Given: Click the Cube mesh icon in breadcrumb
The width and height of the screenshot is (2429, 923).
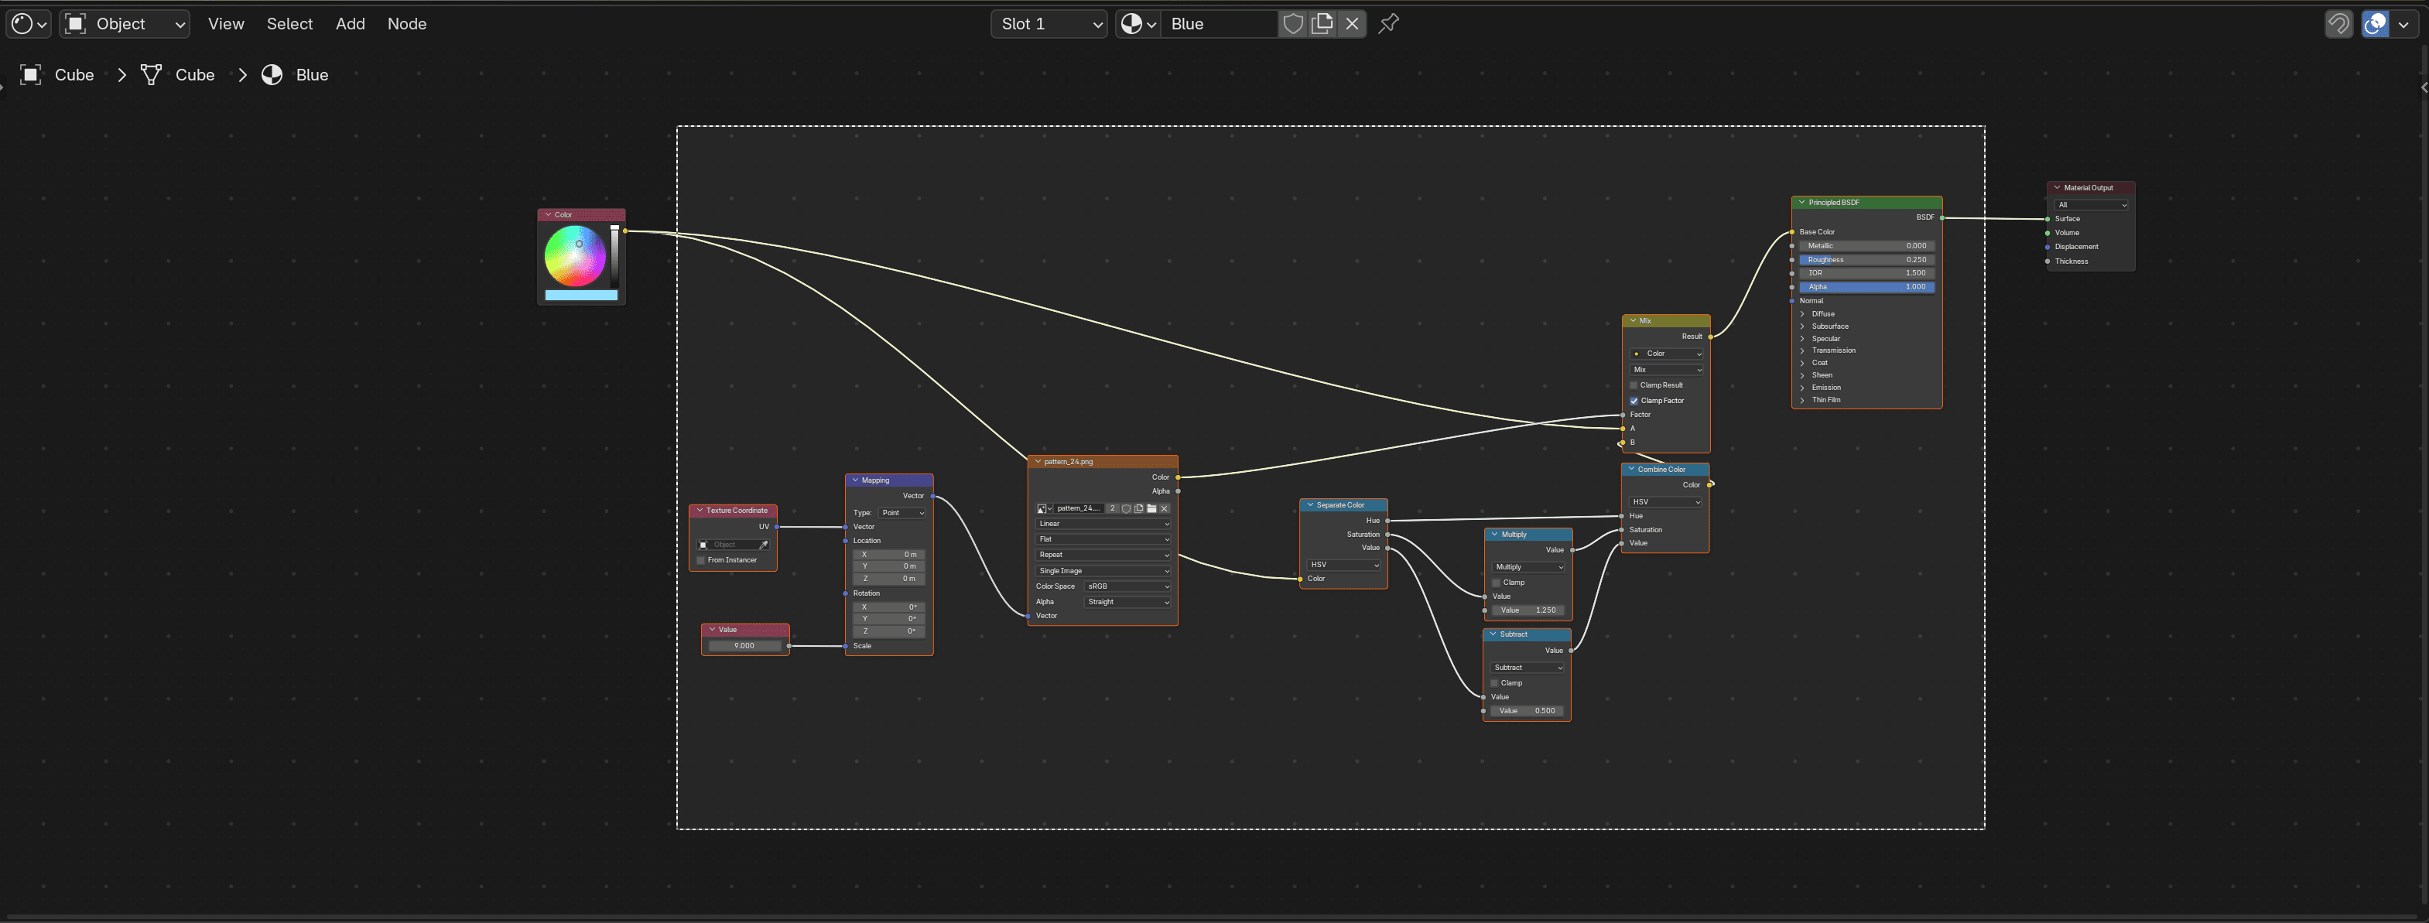Looking at the screenshot, I should (x=151, y=74).
